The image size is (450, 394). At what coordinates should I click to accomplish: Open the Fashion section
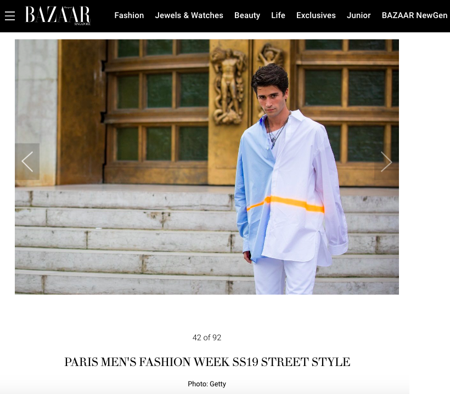tap(129, 15)
